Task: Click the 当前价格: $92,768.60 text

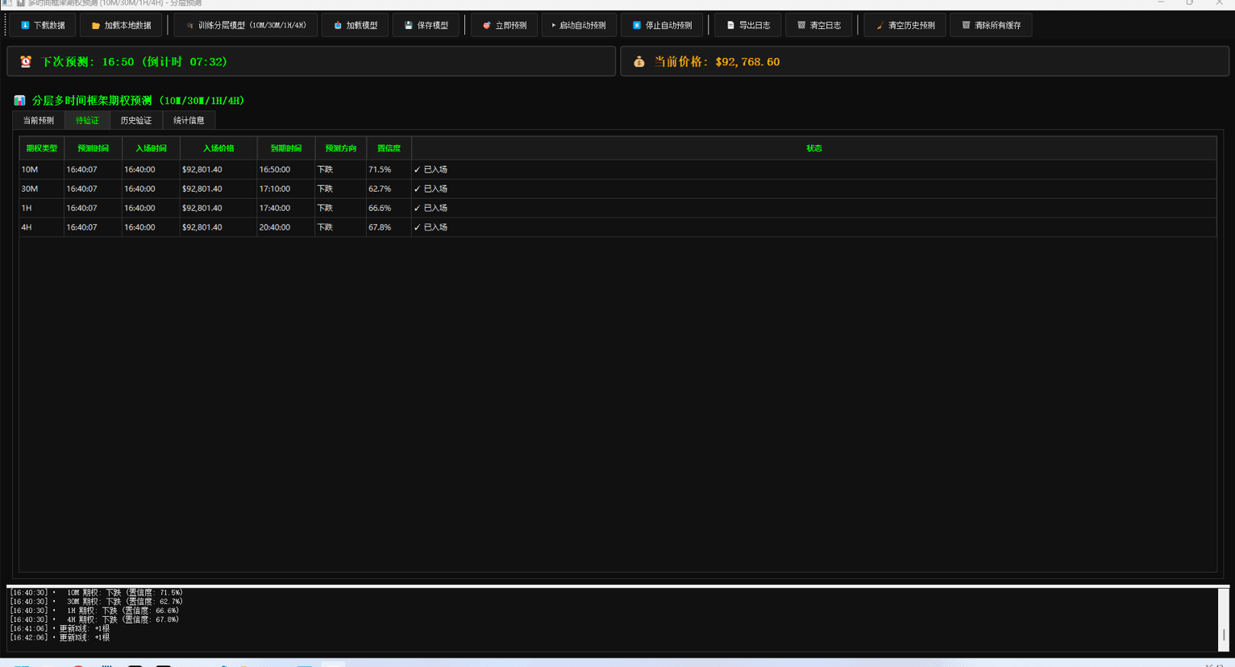Action: pyautogui.click(x=717, y=61)
